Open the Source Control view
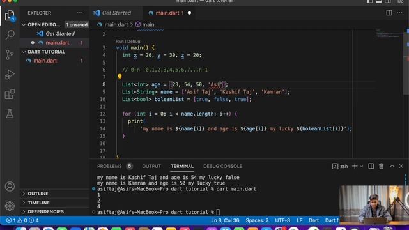Viewport: 409px width, 230px height. (10, 55)
